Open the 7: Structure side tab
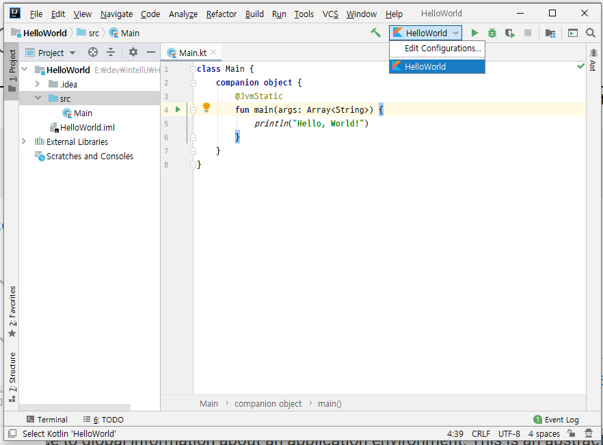Viewport: 603px width, 445px height. point(12,377)
